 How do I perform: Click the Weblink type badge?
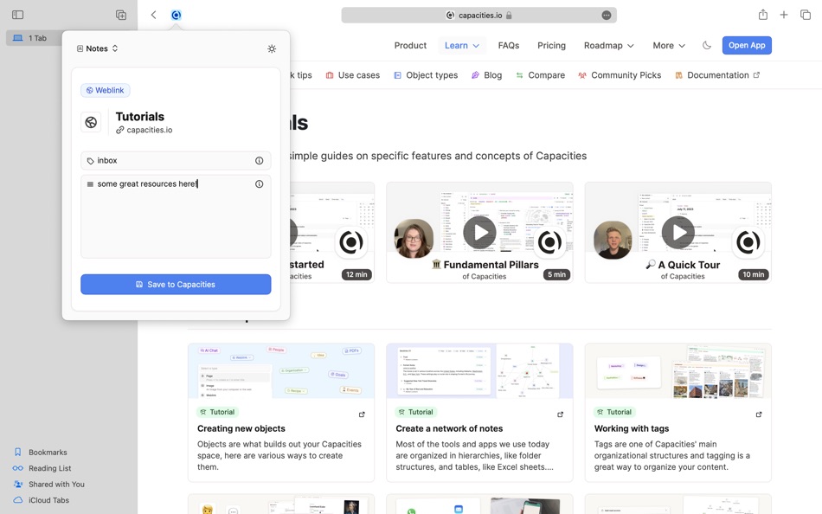(106, 90)
